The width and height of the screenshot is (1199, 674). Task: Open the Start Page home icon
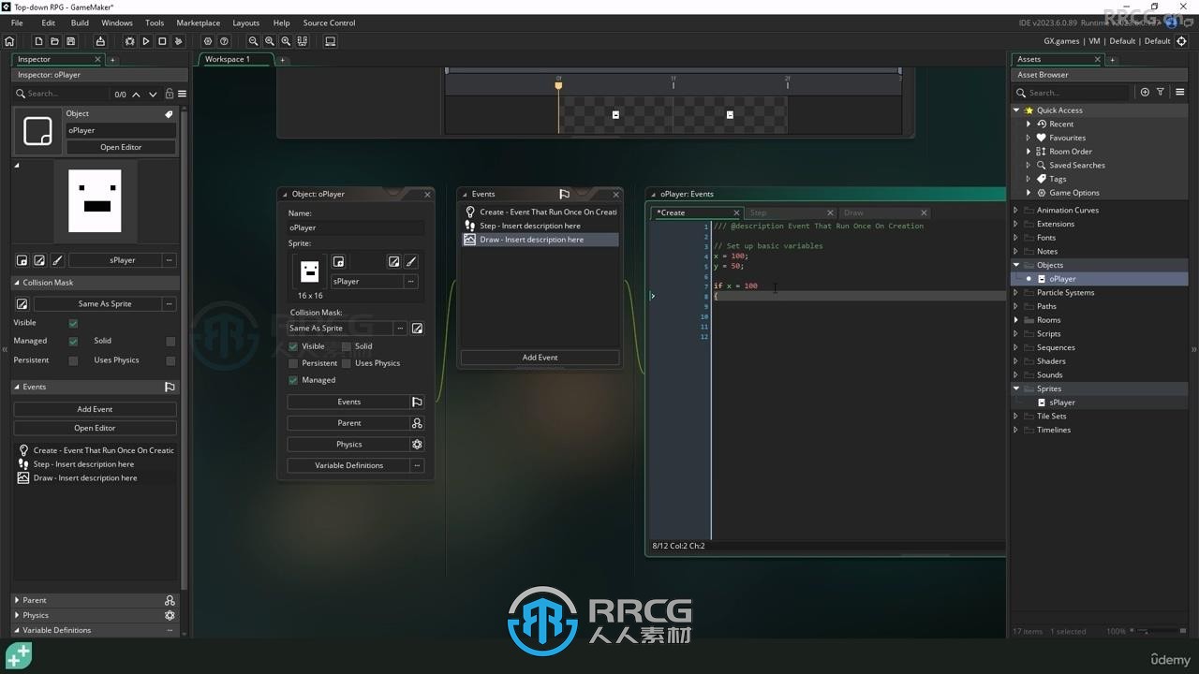pos(9,41)
